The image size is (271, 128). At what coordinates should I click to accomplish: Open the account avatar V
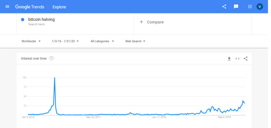pos(260,7)
